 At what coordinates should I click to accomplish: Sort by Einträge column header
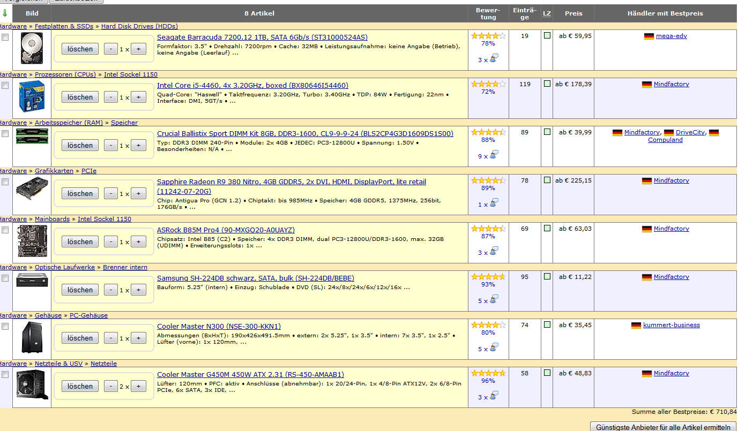[525, 13]
